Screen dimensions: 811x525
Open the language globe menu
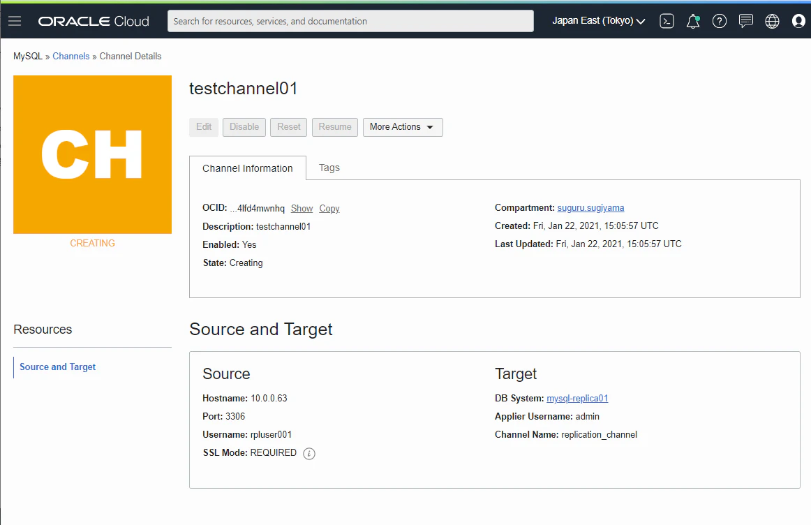click(772, 21)
